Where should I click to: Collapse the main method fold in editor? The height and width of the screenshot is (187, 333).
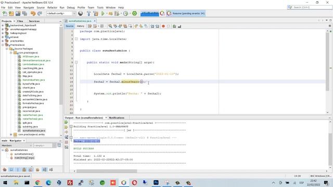tap(76, 62)
